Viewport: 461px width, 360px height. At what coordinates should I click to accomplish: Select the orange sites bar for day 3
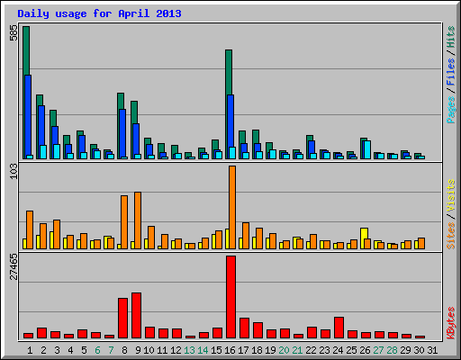click(x=57, y=234)
